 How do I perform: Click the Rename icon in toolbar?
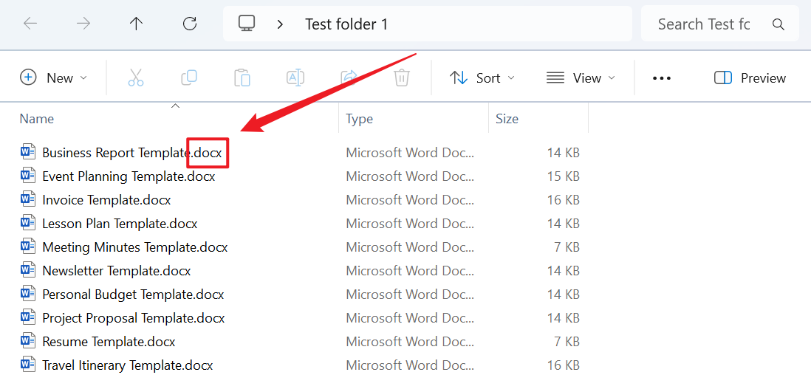(x=295, y=78)
